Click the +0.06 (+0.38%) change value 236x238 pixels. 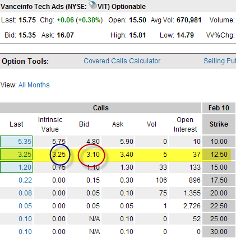point(80,20)
